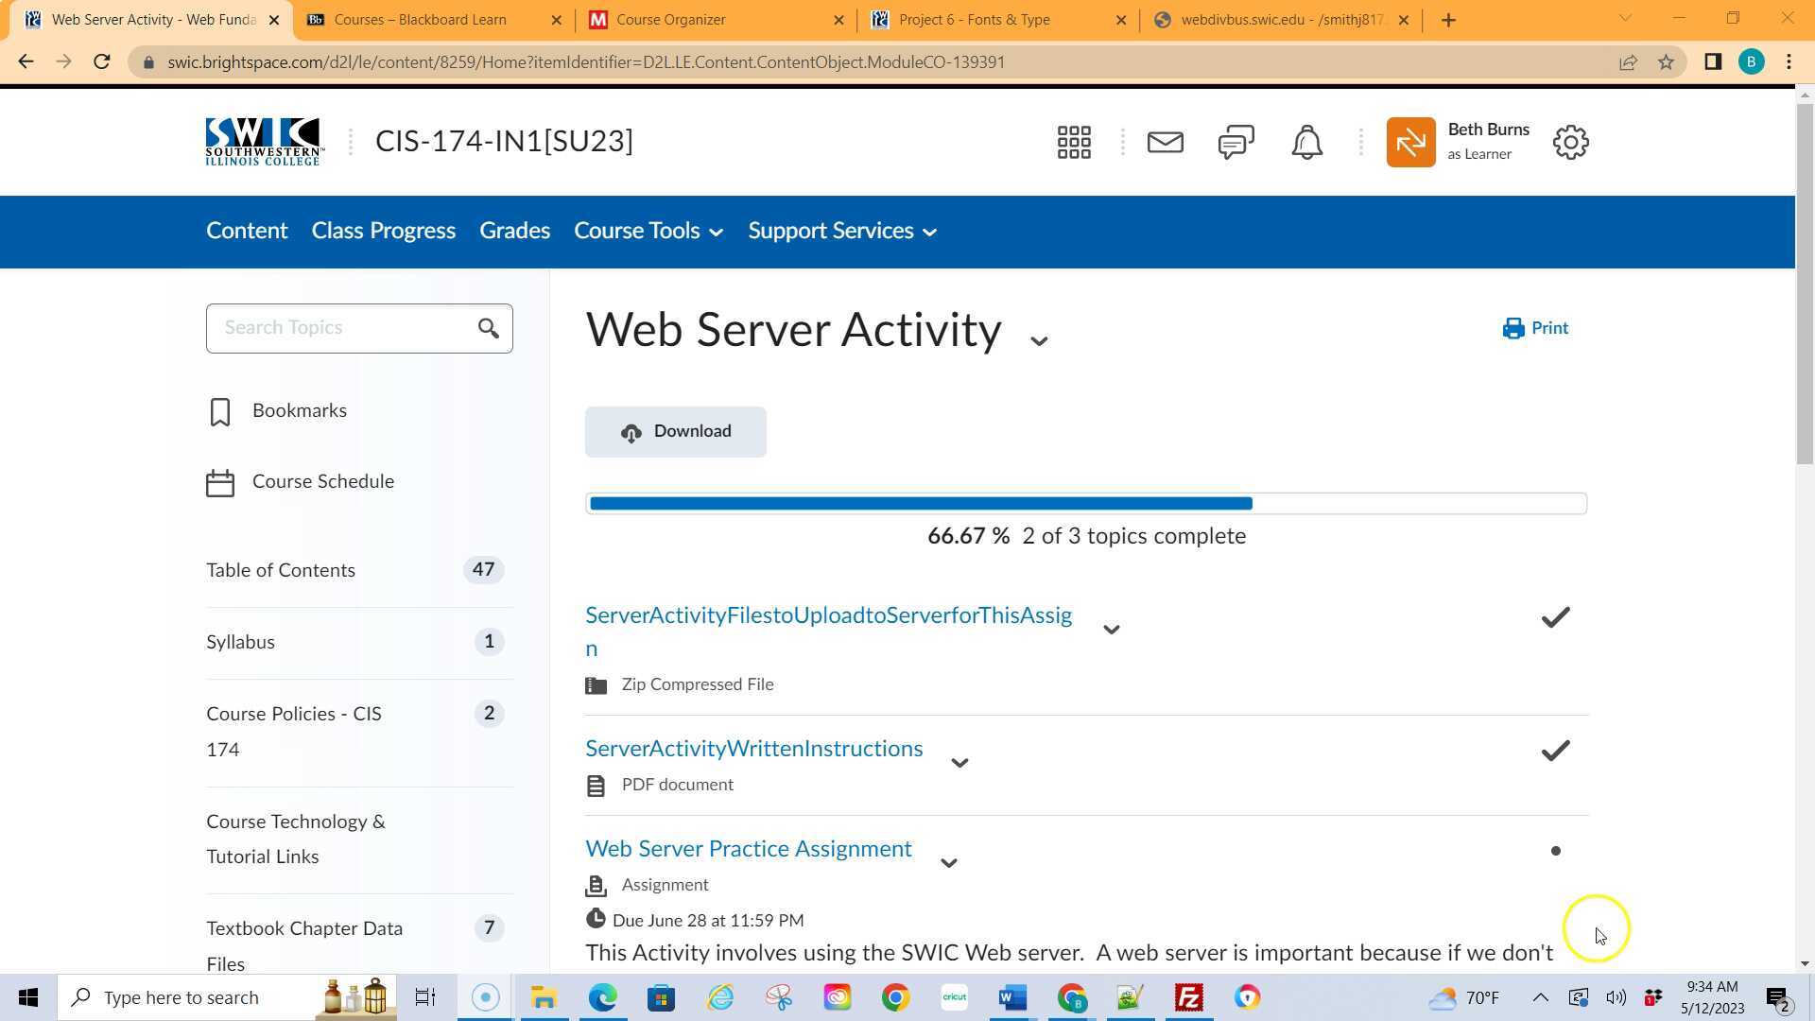Click the topics completion progress bar

tap(1085, 504)
